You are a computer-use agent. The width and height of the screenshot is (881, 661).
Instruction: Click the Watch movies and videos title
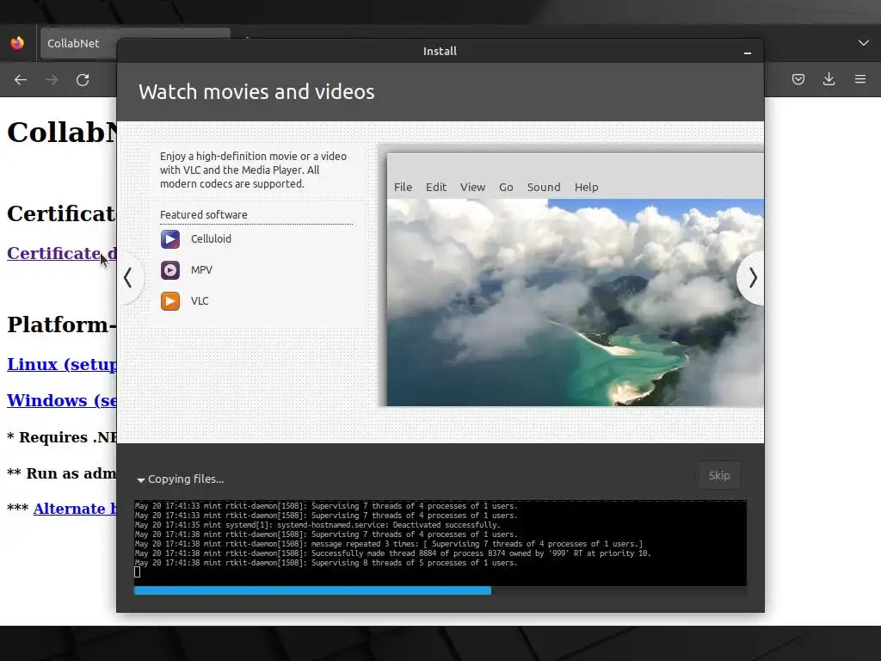point(256,92)
